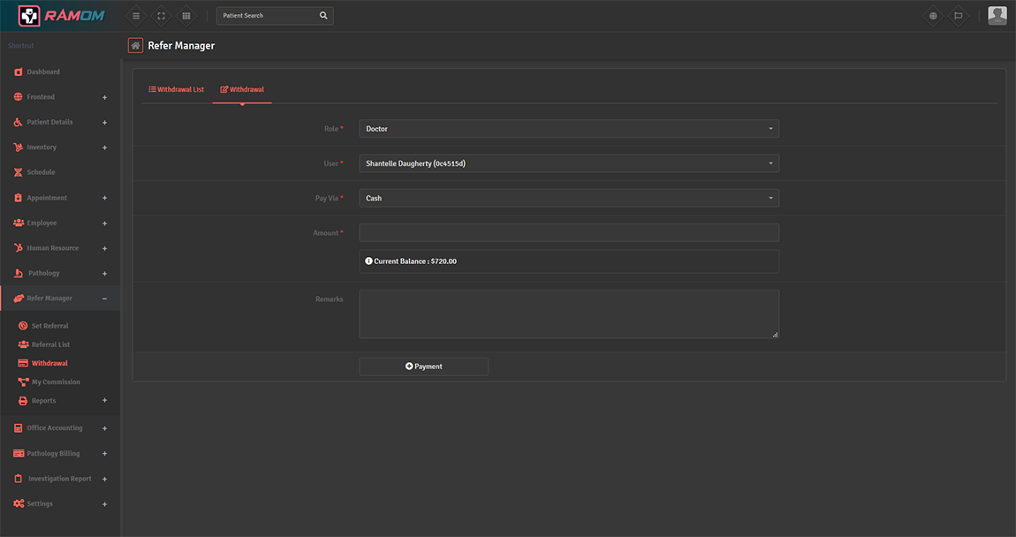Image resolution: width=1016 pixels, height=537 pixels.
Task: Open the globe language selector icon
Action: pos(933,16)
